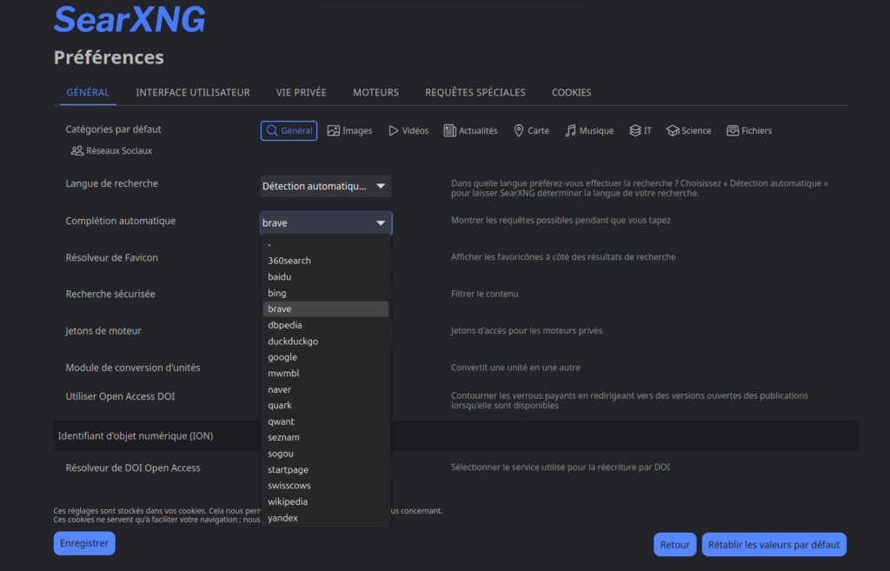Viewport: 890px width, 571px height.
Task: Click Rétablir les valeurs par défaut
Action: pos(774,545)
